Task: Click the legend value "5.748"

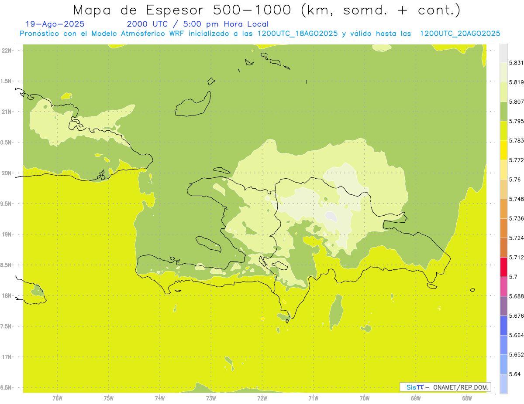Action: (516, 199)
